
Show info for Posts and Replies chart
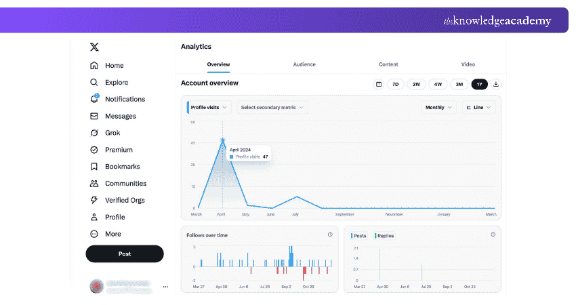click(x=493, y=235)
